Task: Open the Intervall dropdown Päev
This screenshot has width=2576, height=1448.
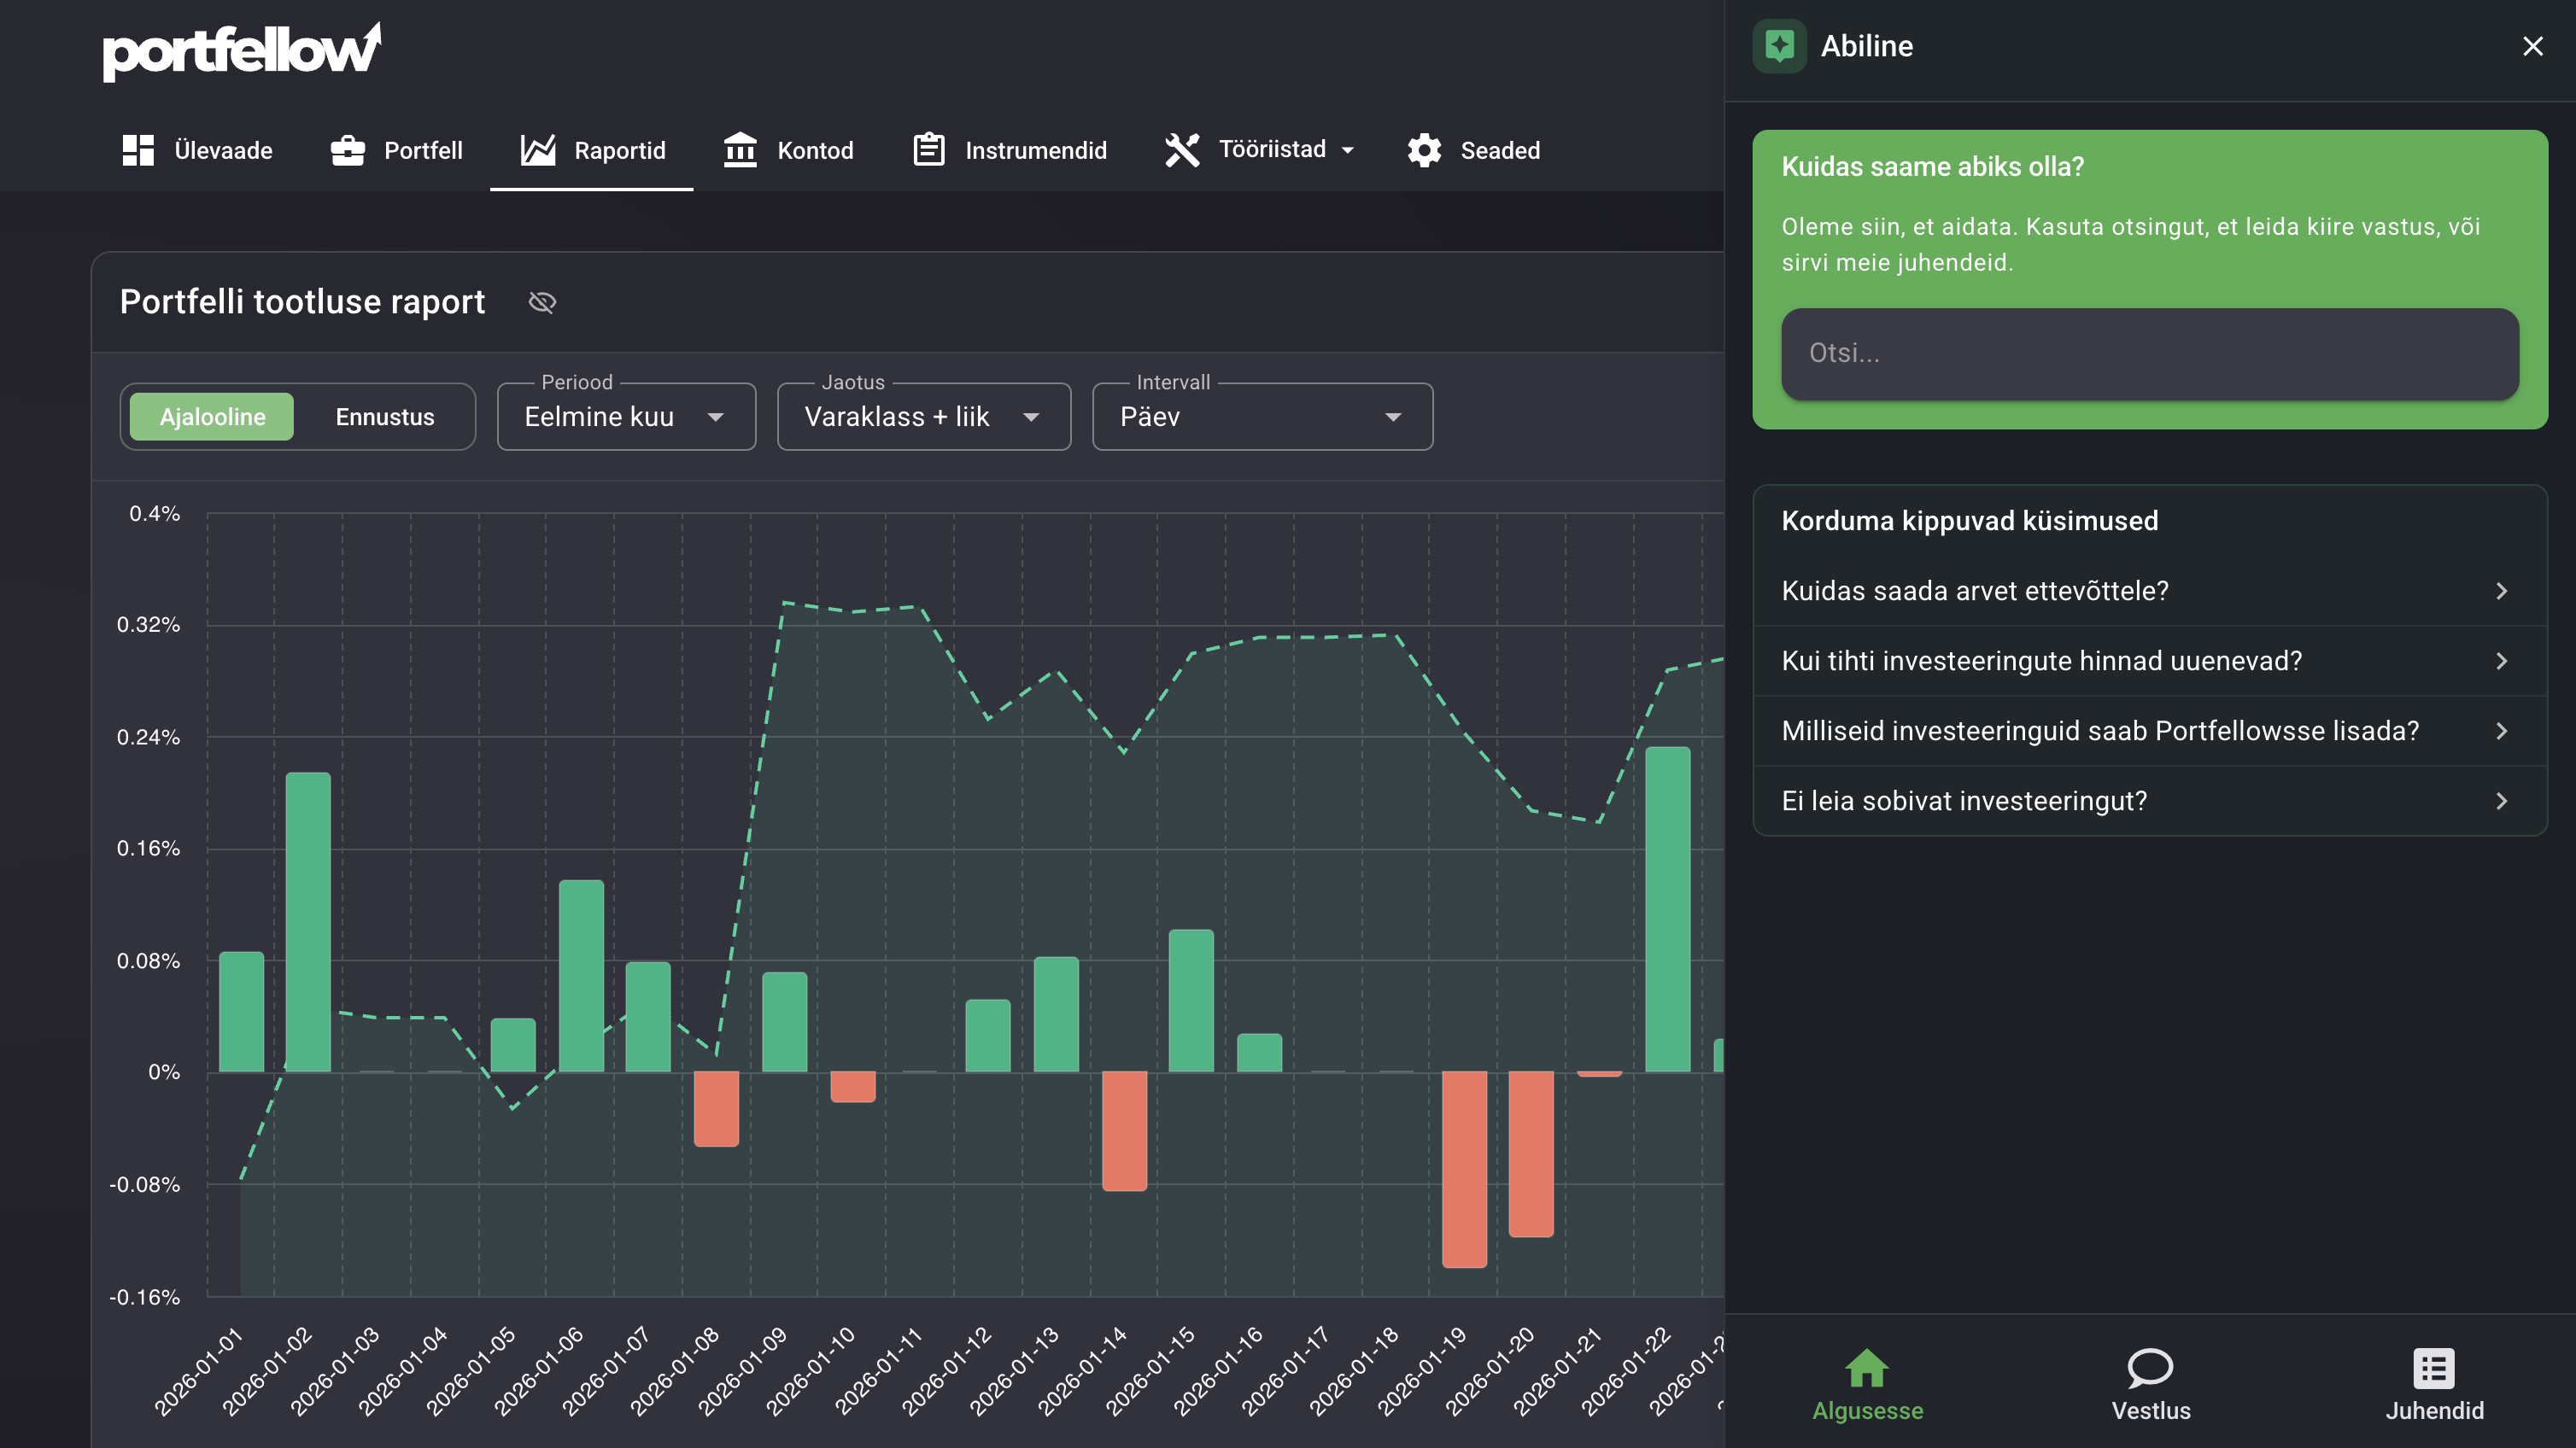Action: click(1262, 417)
